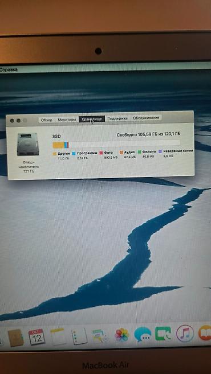Click the 'Фото' legend label
Screen dimensions: 211x374
click(x=108, y=153)
